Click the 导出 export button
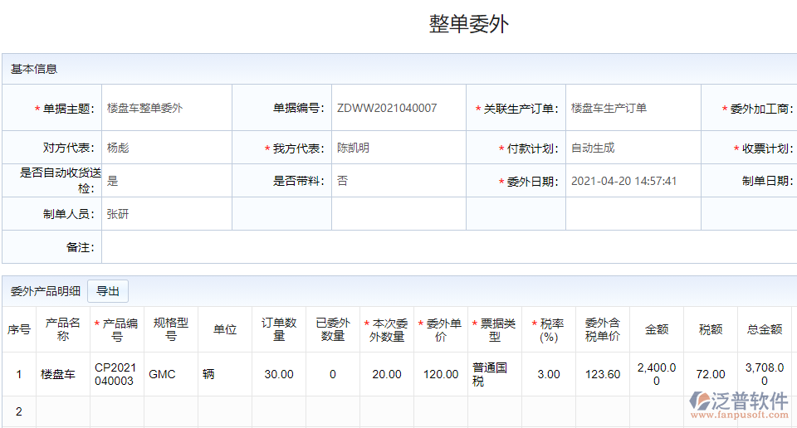The width and height of the screenshot is (797, 428). pos(108,291)
